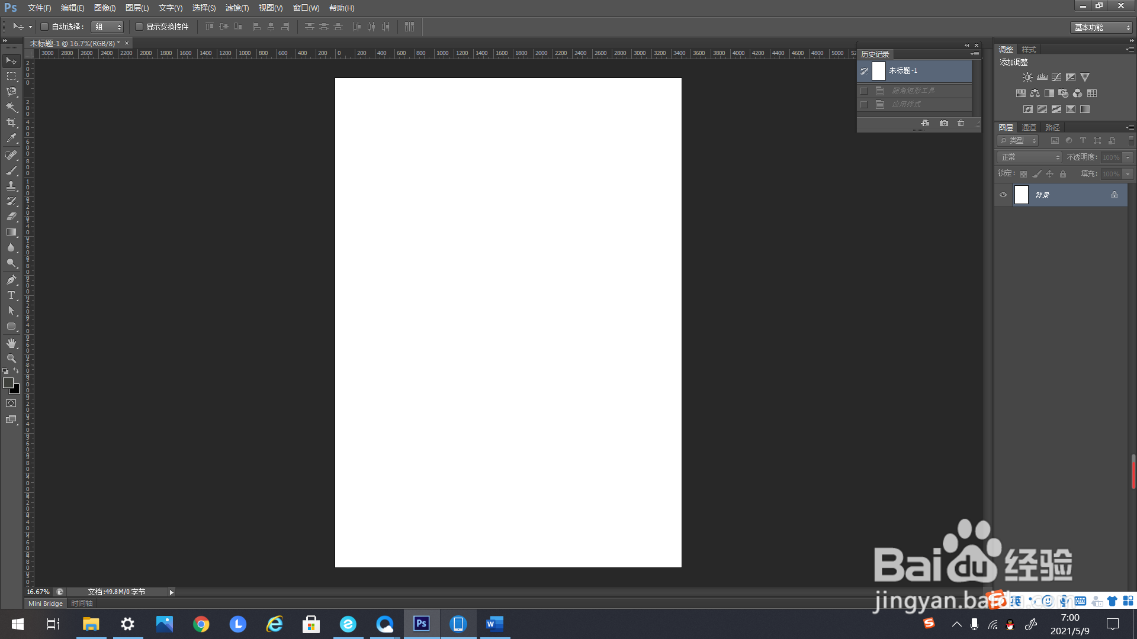Select the Pen tool
The width and height of the screenshot is (1137, 639).
coord(11,280)
